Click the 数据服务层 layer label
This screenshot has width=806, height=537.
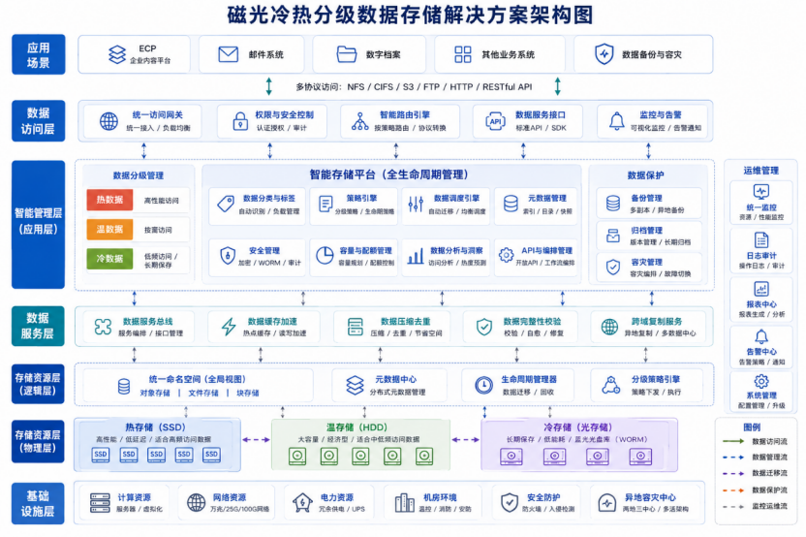pos(38,326)
